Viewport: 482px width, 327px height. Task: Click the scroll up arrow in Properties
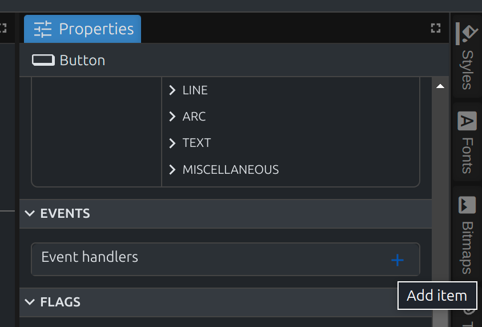[x=440, y=86]
